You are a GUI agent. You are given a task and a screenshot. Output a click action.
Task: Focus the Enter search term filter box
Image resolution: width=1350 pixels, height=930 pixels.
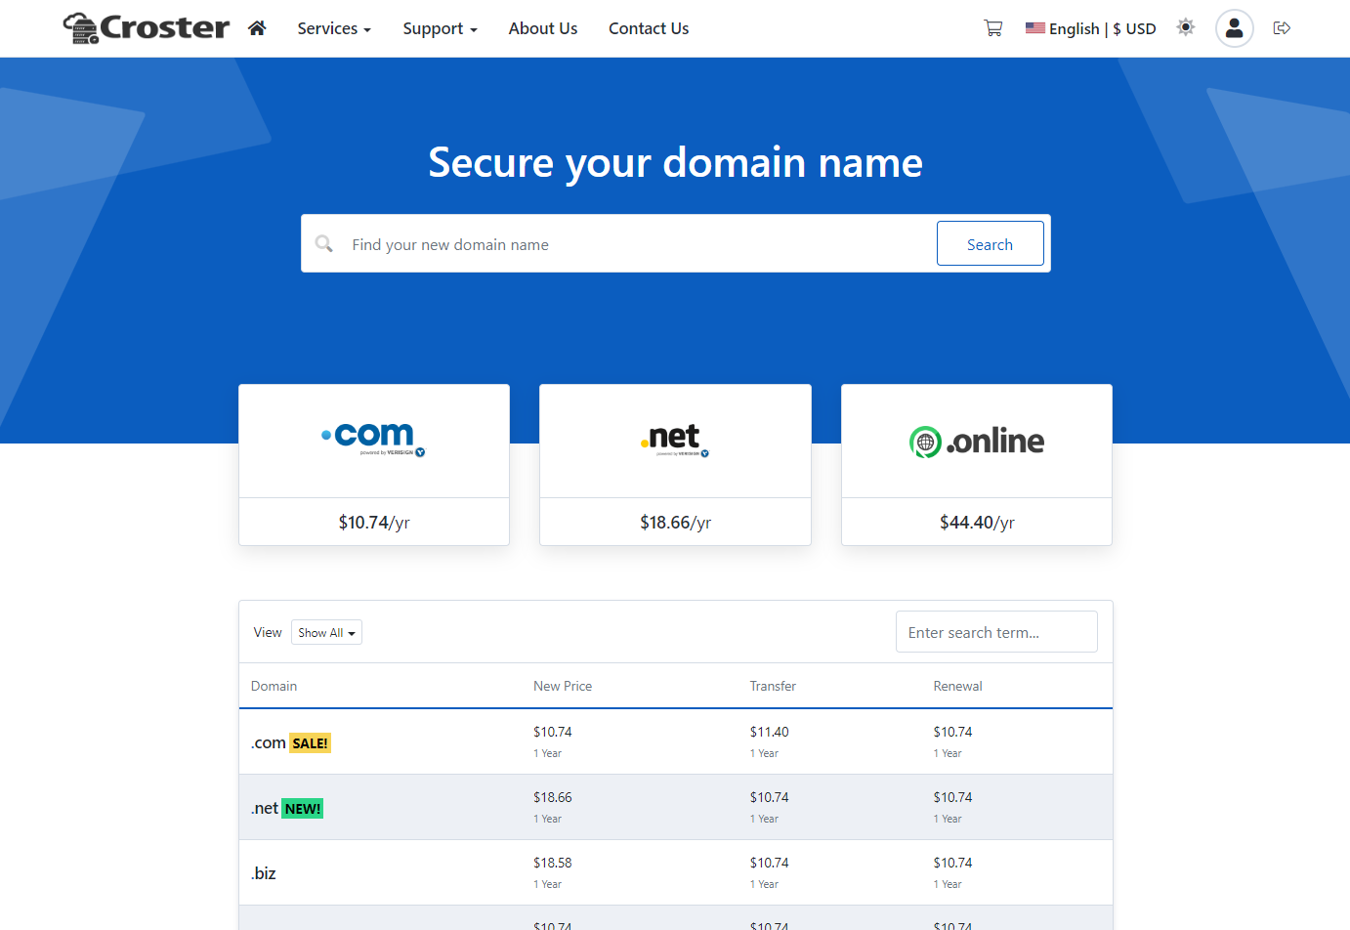tap(996, 632)
